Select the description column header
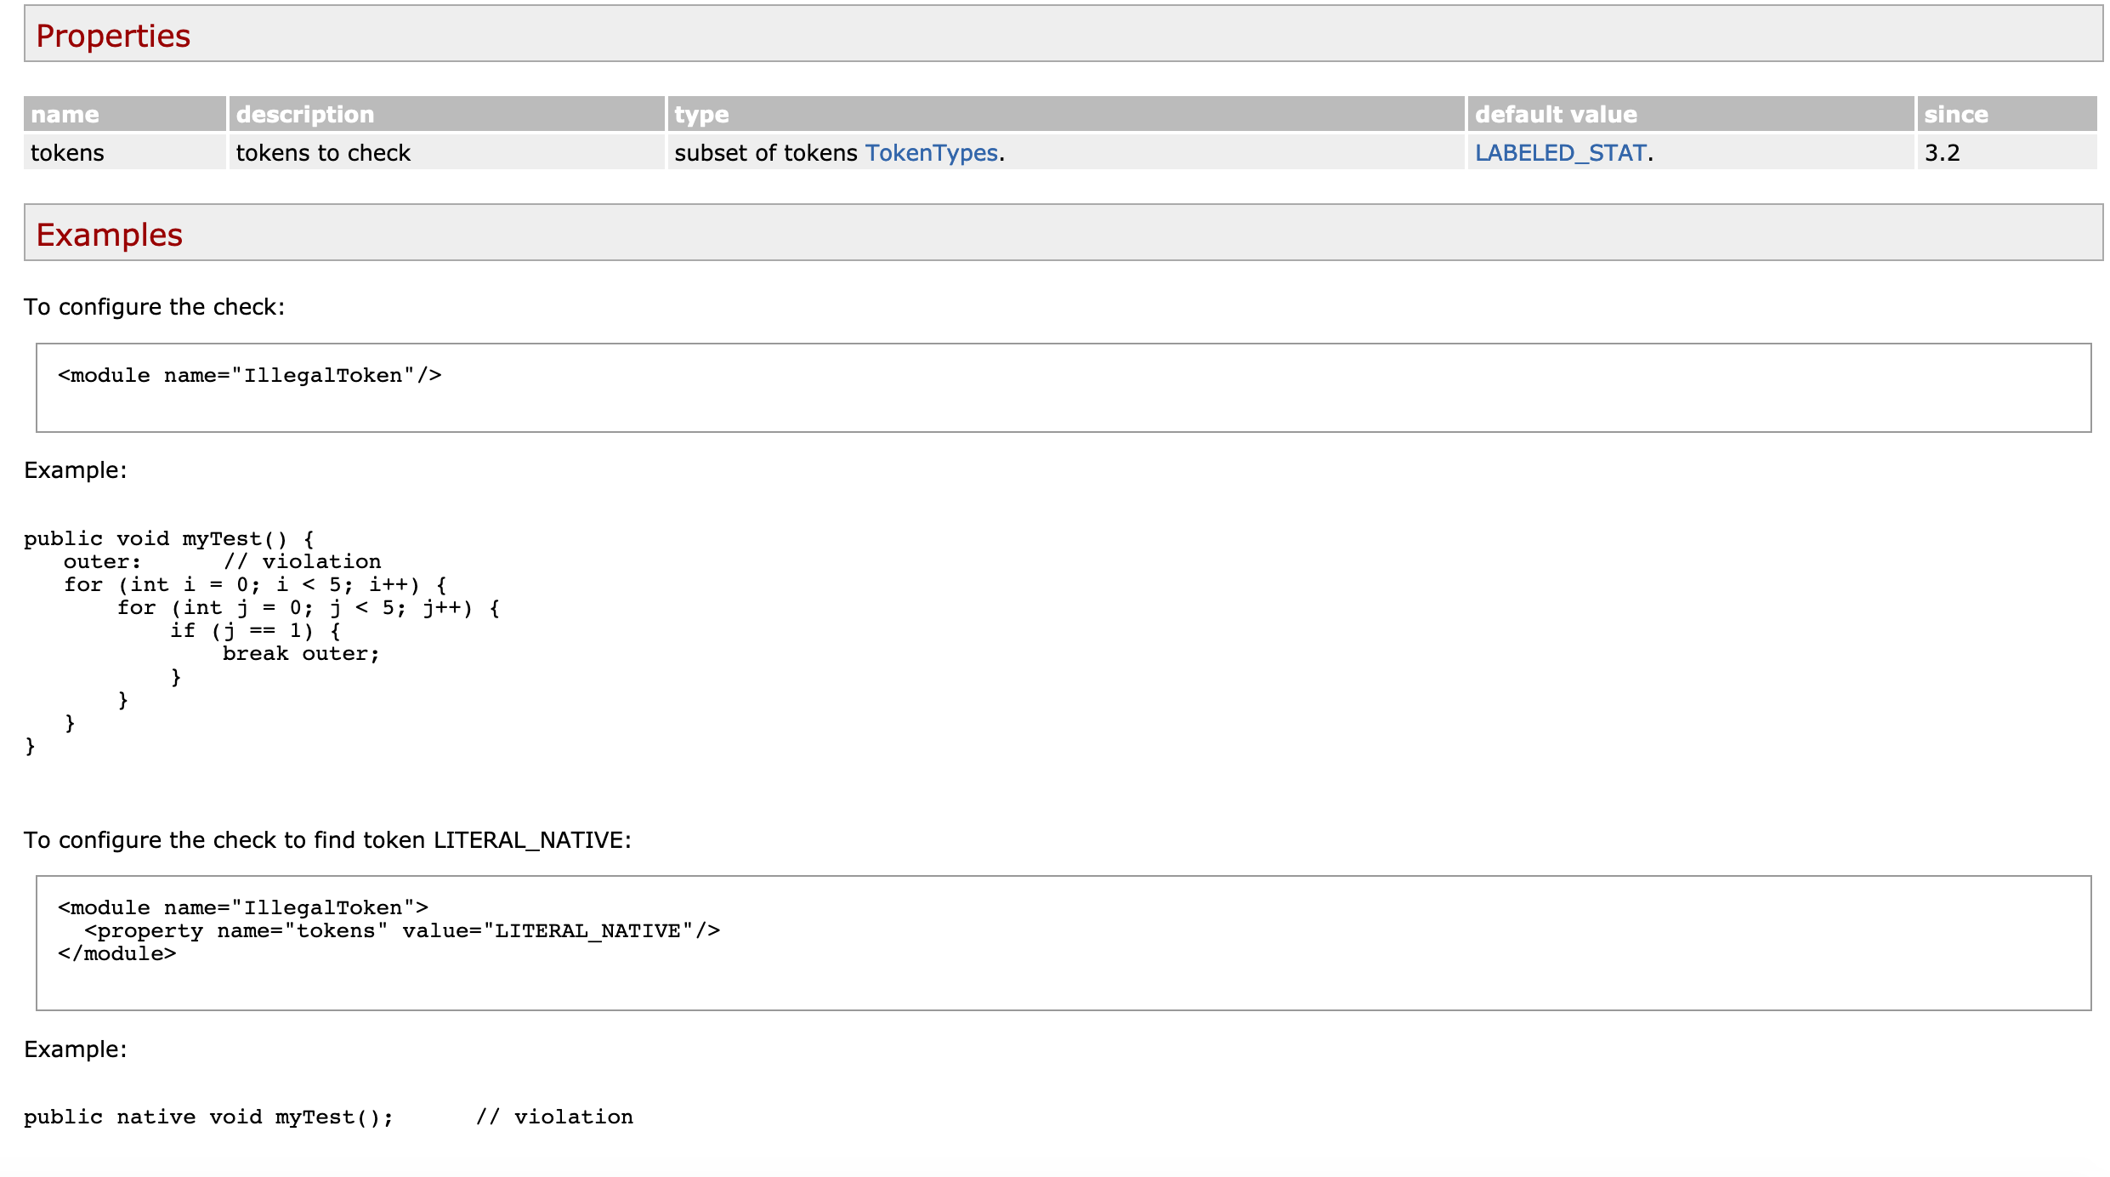2110x1177 pixels. click(x=305, y=113)
